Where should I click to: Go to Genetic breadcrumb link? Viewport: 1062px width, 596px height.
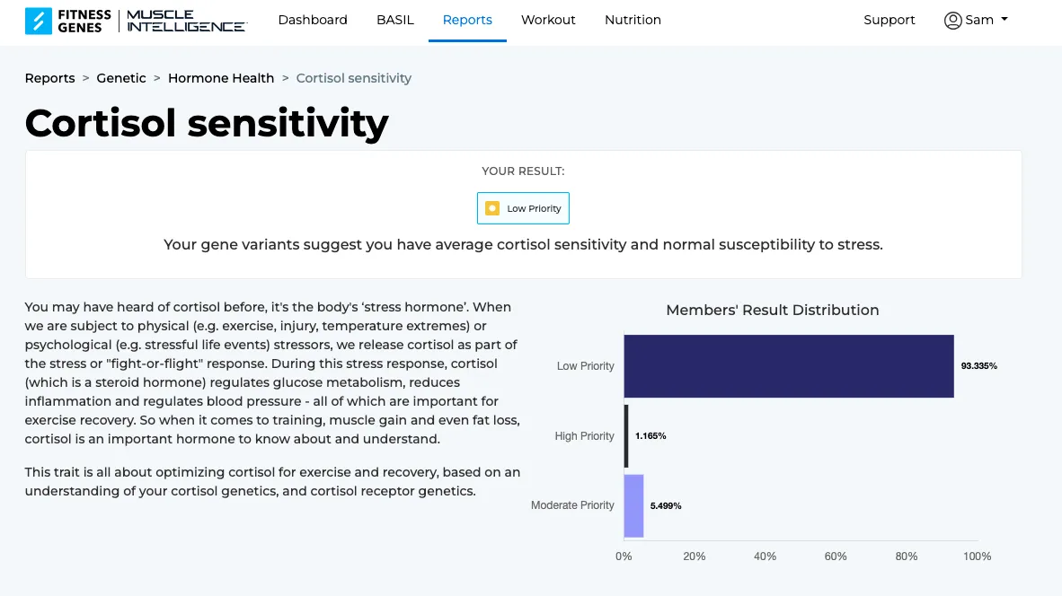click(121, 78)
